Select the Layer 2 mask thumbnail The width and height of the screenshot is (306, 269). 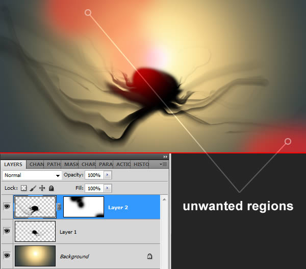[84, 207]
